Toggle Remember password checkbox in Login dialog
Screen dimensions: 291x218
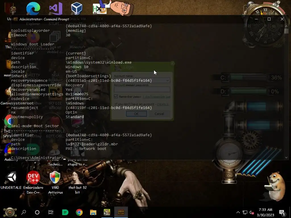pos(116,97)
